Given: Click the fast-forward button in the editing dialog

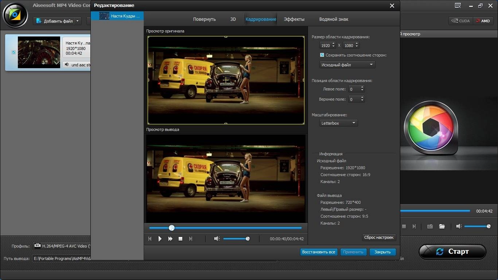Looking at the screenshot, I should [x=170, y=239].
